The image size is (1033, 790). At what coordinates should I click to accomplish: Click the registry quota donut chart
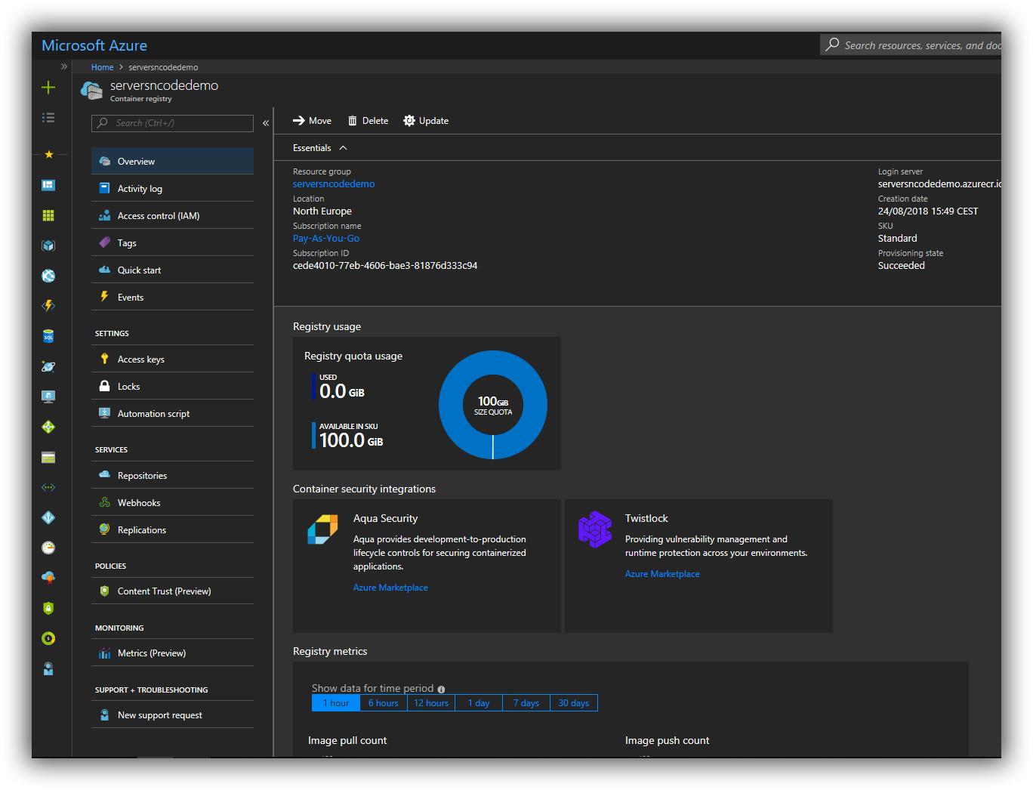coord(493,405)
